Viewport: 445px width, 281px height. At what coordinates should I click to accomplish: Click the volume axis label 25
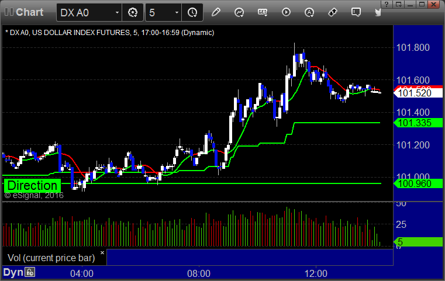pyautogui.click(x=401, y=224)
